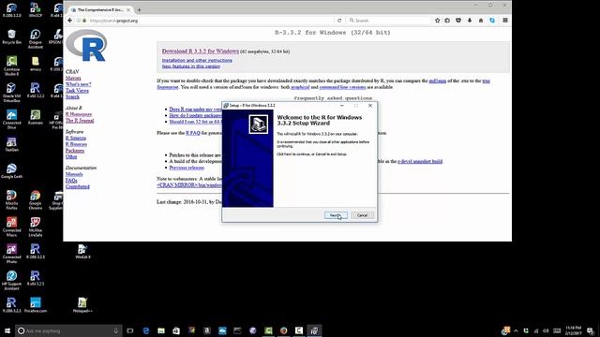Click the McAfee LiveSafe desktop icon

coord(36,227)
